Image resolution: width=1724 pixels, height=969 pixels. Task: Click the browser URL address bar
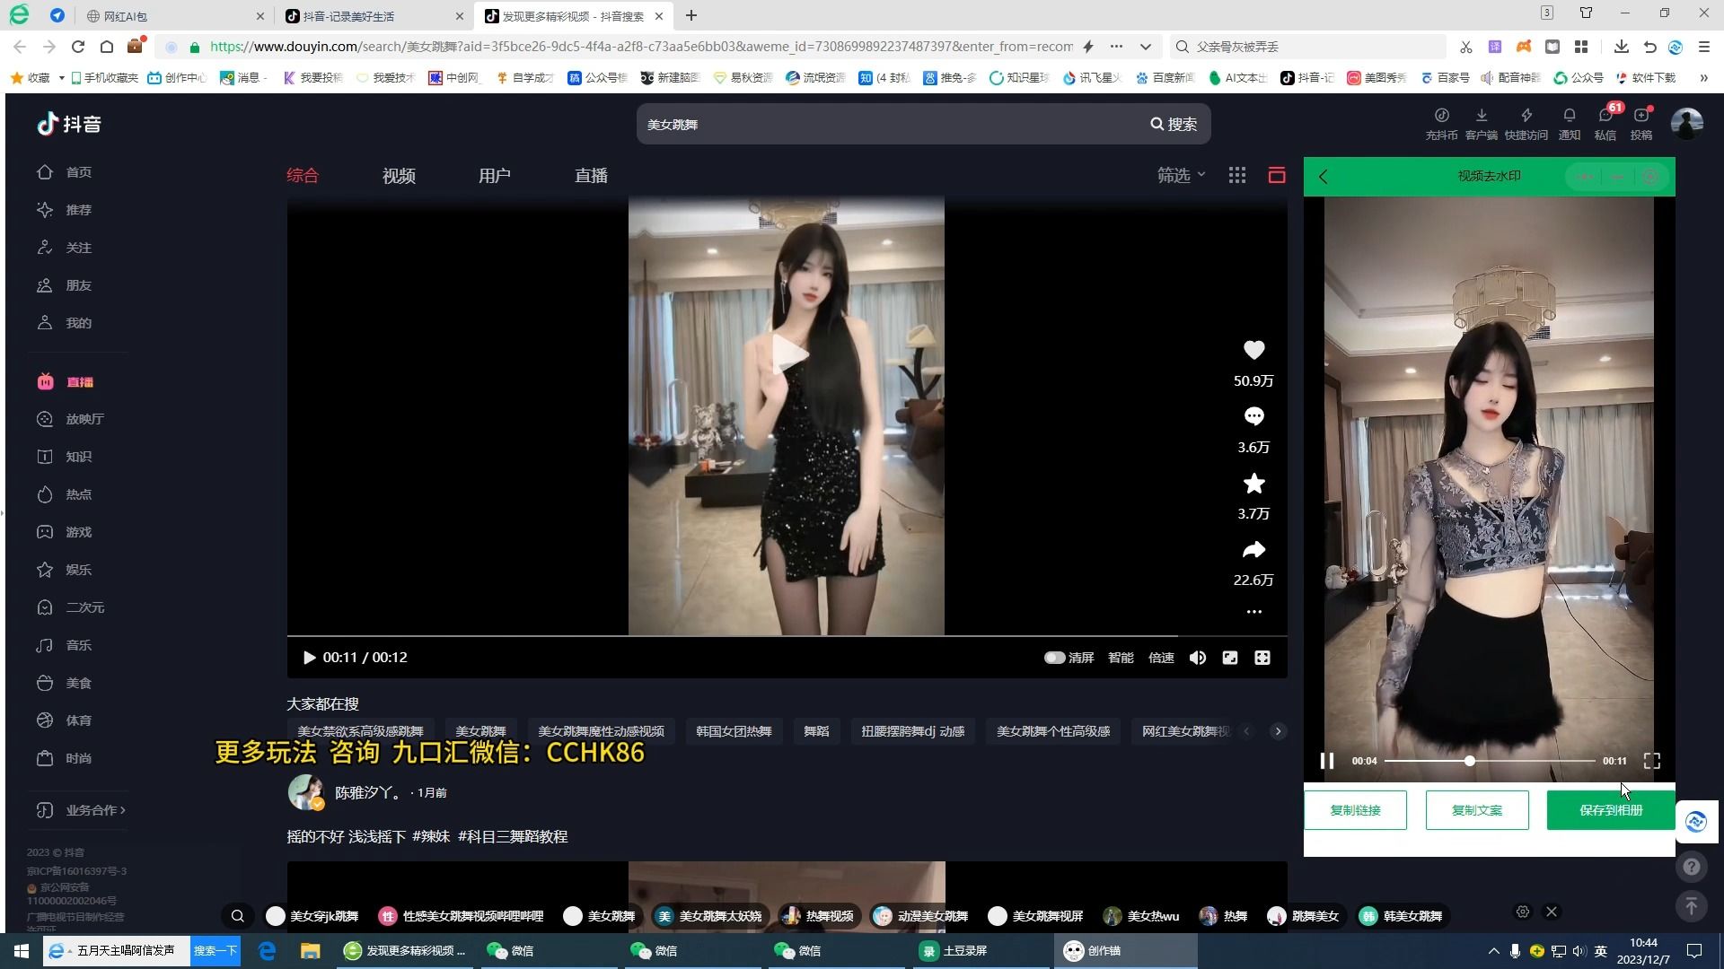click(640, 47)
